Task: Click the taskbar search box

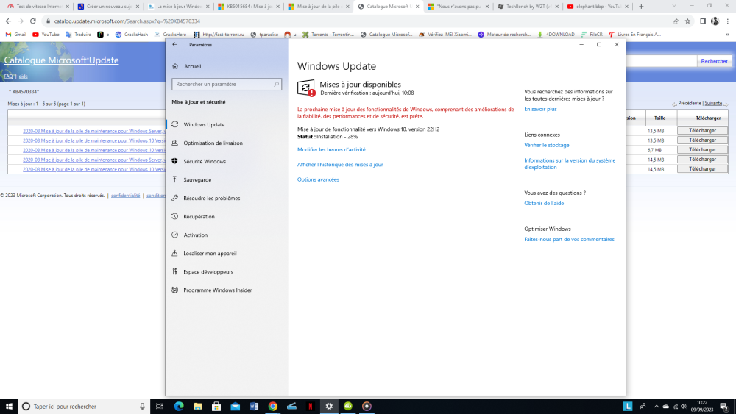Action: pyautogui.click(x=84, y=407)
